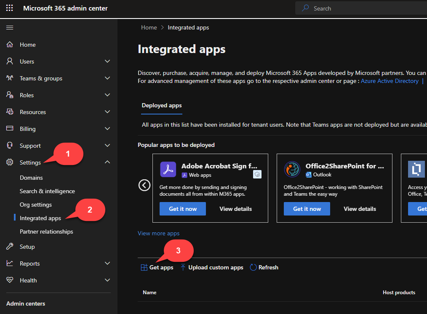Click Get it now for Adobe Acrobat Sign

point(183,209)
